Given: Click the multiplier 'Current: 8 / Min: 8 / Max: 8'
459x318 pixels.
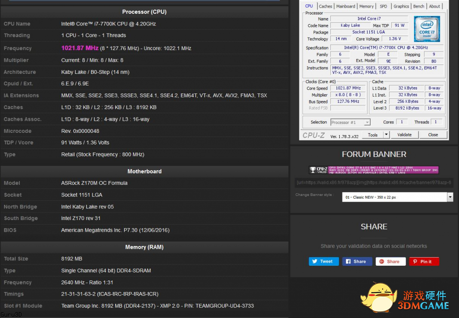Looking at the screenshot, I should tap(92, 60).
